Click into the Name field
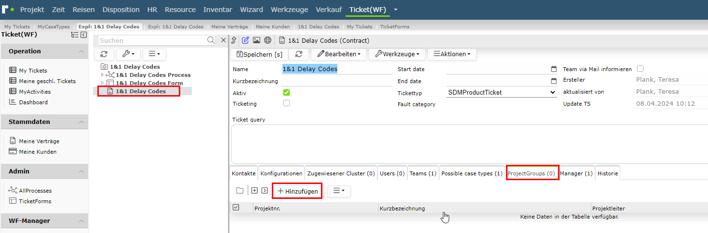The image size is (708, 233). 336,69
